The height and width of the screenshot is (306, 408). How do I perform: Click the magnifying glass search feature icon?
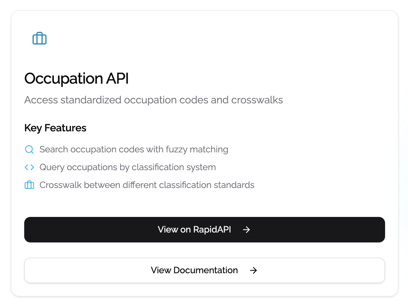(x=29, y=150)
